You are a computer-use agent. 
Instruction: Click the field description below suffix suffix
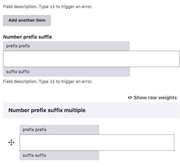[x=48, y=82]
